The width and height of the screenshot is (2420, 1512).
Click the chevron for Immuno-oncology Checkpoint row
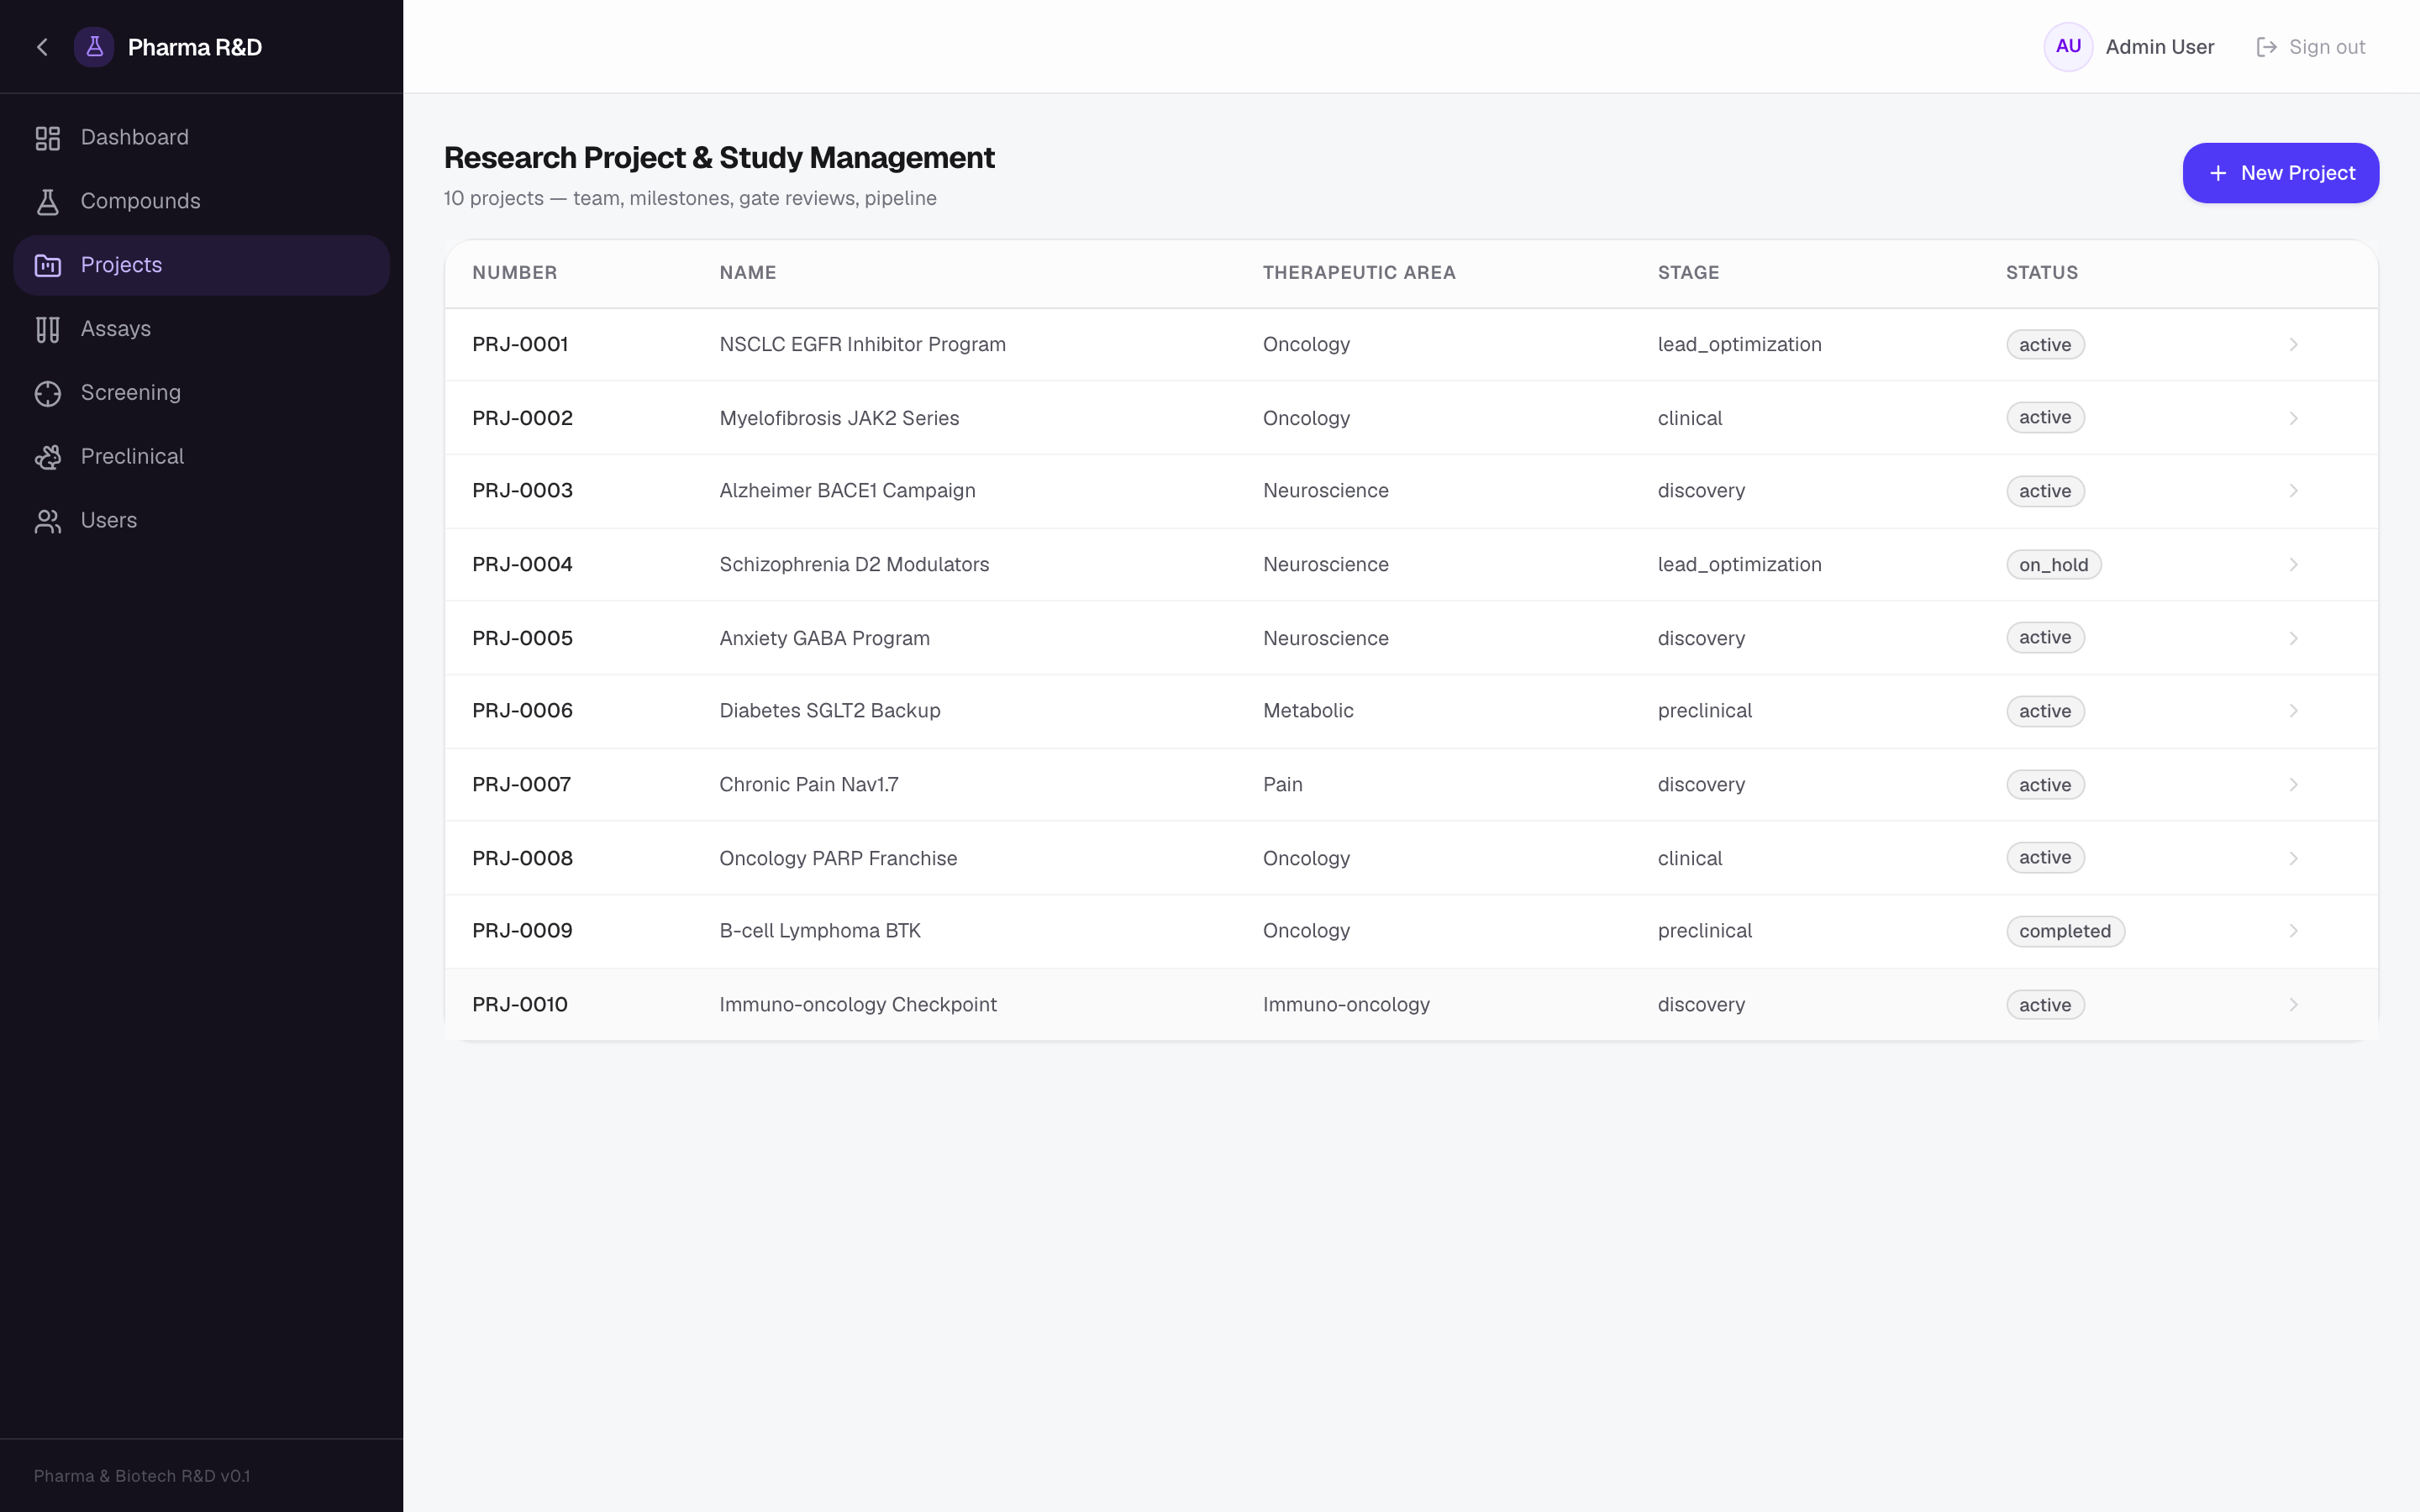point(2293,1005)
